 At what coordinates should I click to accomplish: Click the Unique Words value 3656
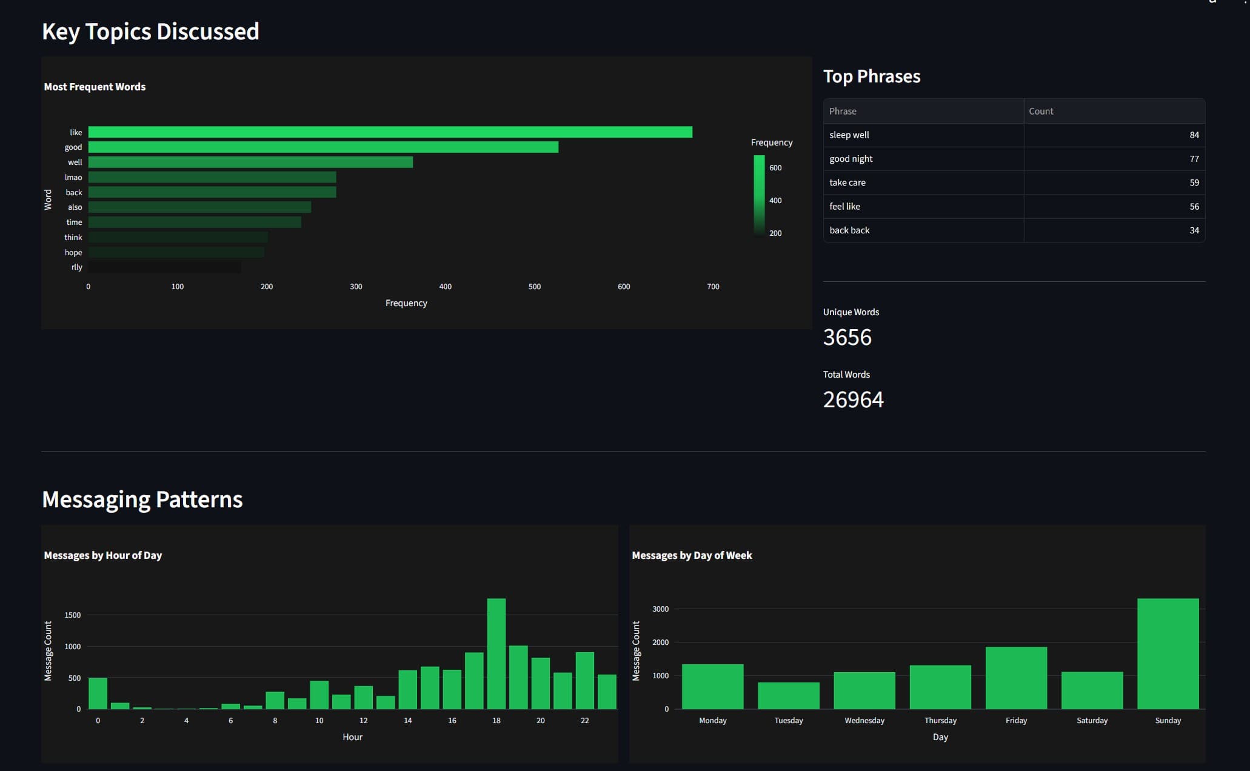[x=847, y=338]
